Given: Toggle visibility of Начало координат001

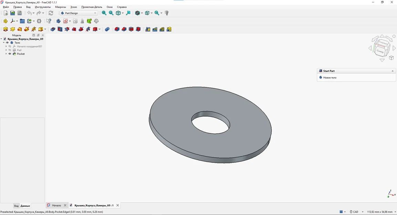Looking at the screenshot, I should (10, 46).
